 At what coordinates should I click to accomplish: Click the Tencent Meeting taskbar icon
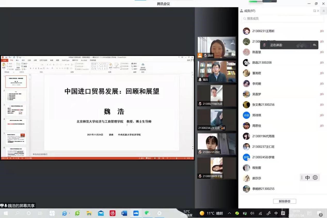point(136,213)
